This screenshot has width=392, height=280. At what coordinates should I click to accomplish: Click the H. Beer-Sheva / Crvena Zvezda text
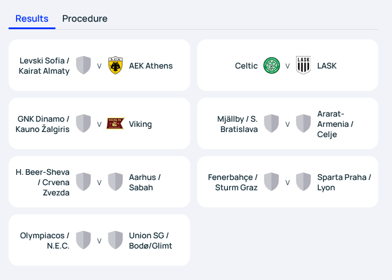click(42, 182)
